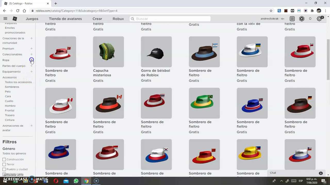Select Cara subcategory
The height and width of the screenshot is (185, 330).
point(8,96)
